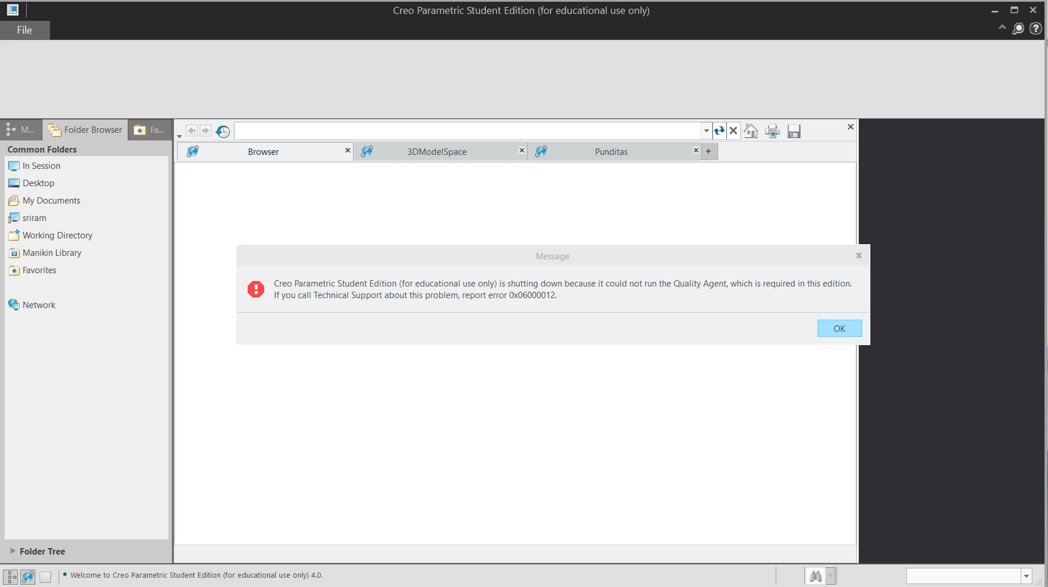The width and height of the screenshot is (1048, 587).
Task: Open the Manikin Library folder
Action: [x=45, y=253]
